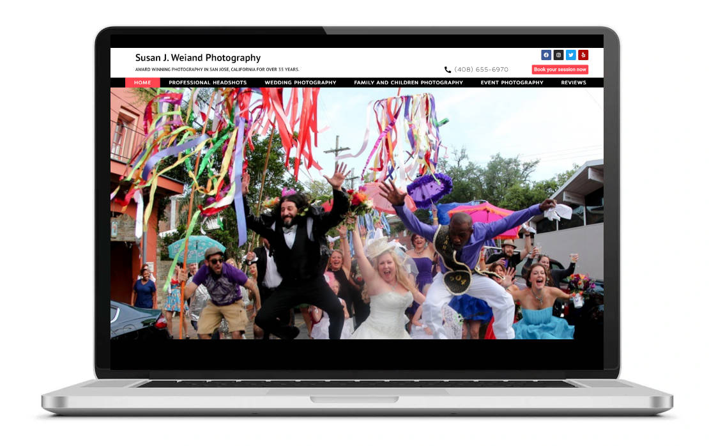
Task: Open Family and Children Photography menu
Action: [408, 82]
